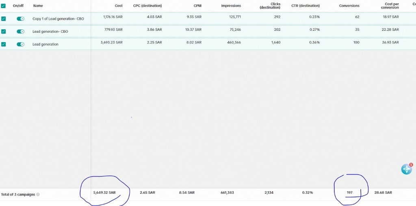416x206 pixels.
Task: Click the 62 conversions value
Action: pos(357,17)
